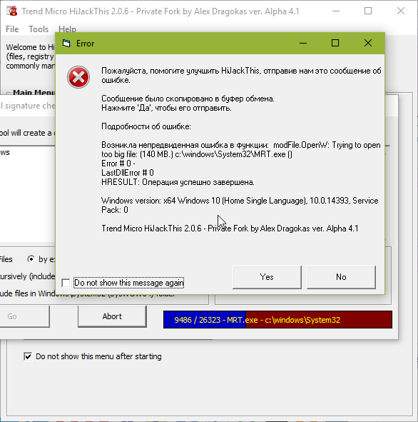The image size is (418, 422).
Task: Click the MRT.exe scan progress bar
Action: point(277,320)
